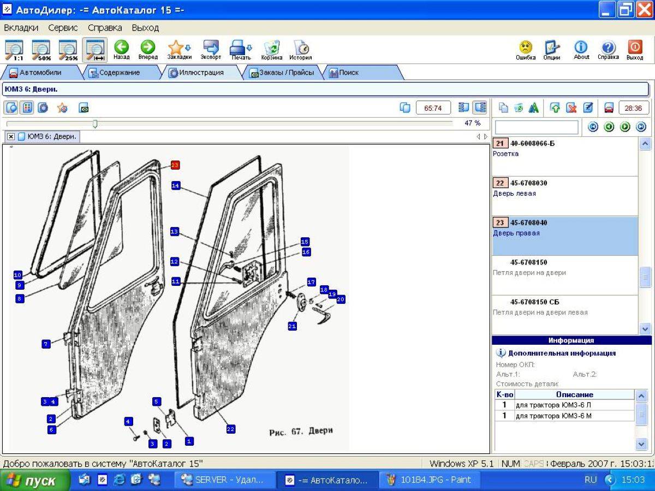
Task: Set illustration zoom to 25%
Action: (x=68, y=50)
